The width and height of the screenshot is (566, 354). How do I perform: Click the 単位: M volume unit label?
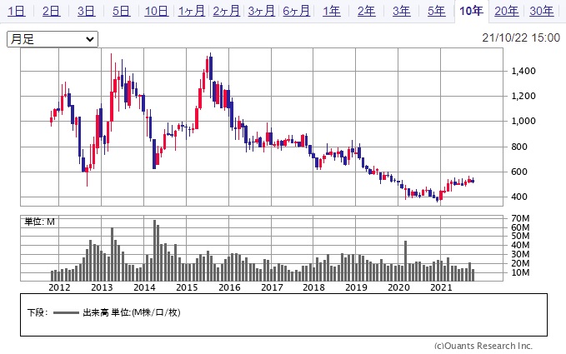(39, 222)
